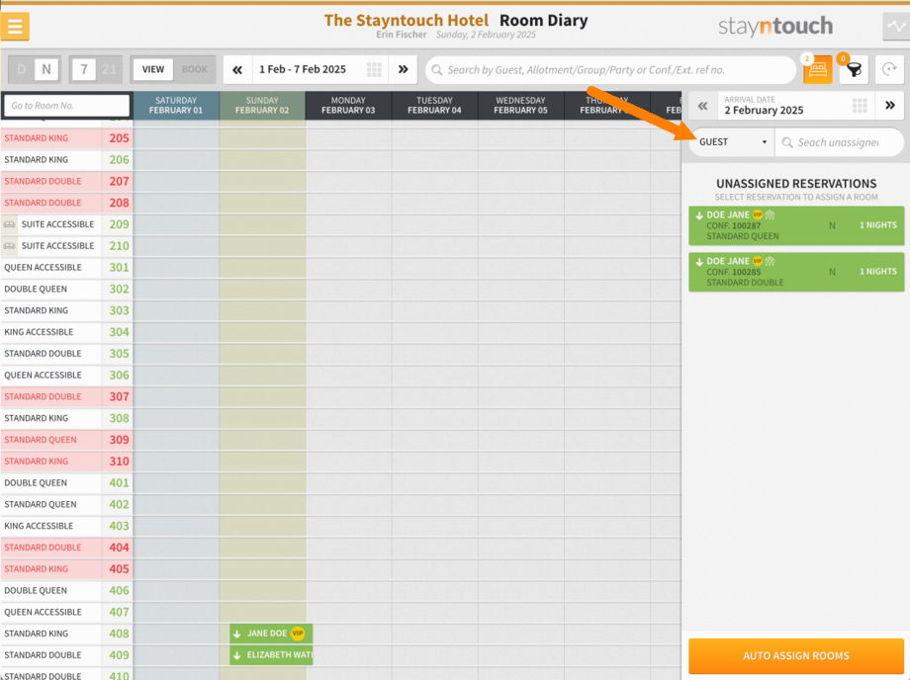This screenshot has height=680, width=910.
Task: Click the staytouch logo
Action: (x=775, y=26)
